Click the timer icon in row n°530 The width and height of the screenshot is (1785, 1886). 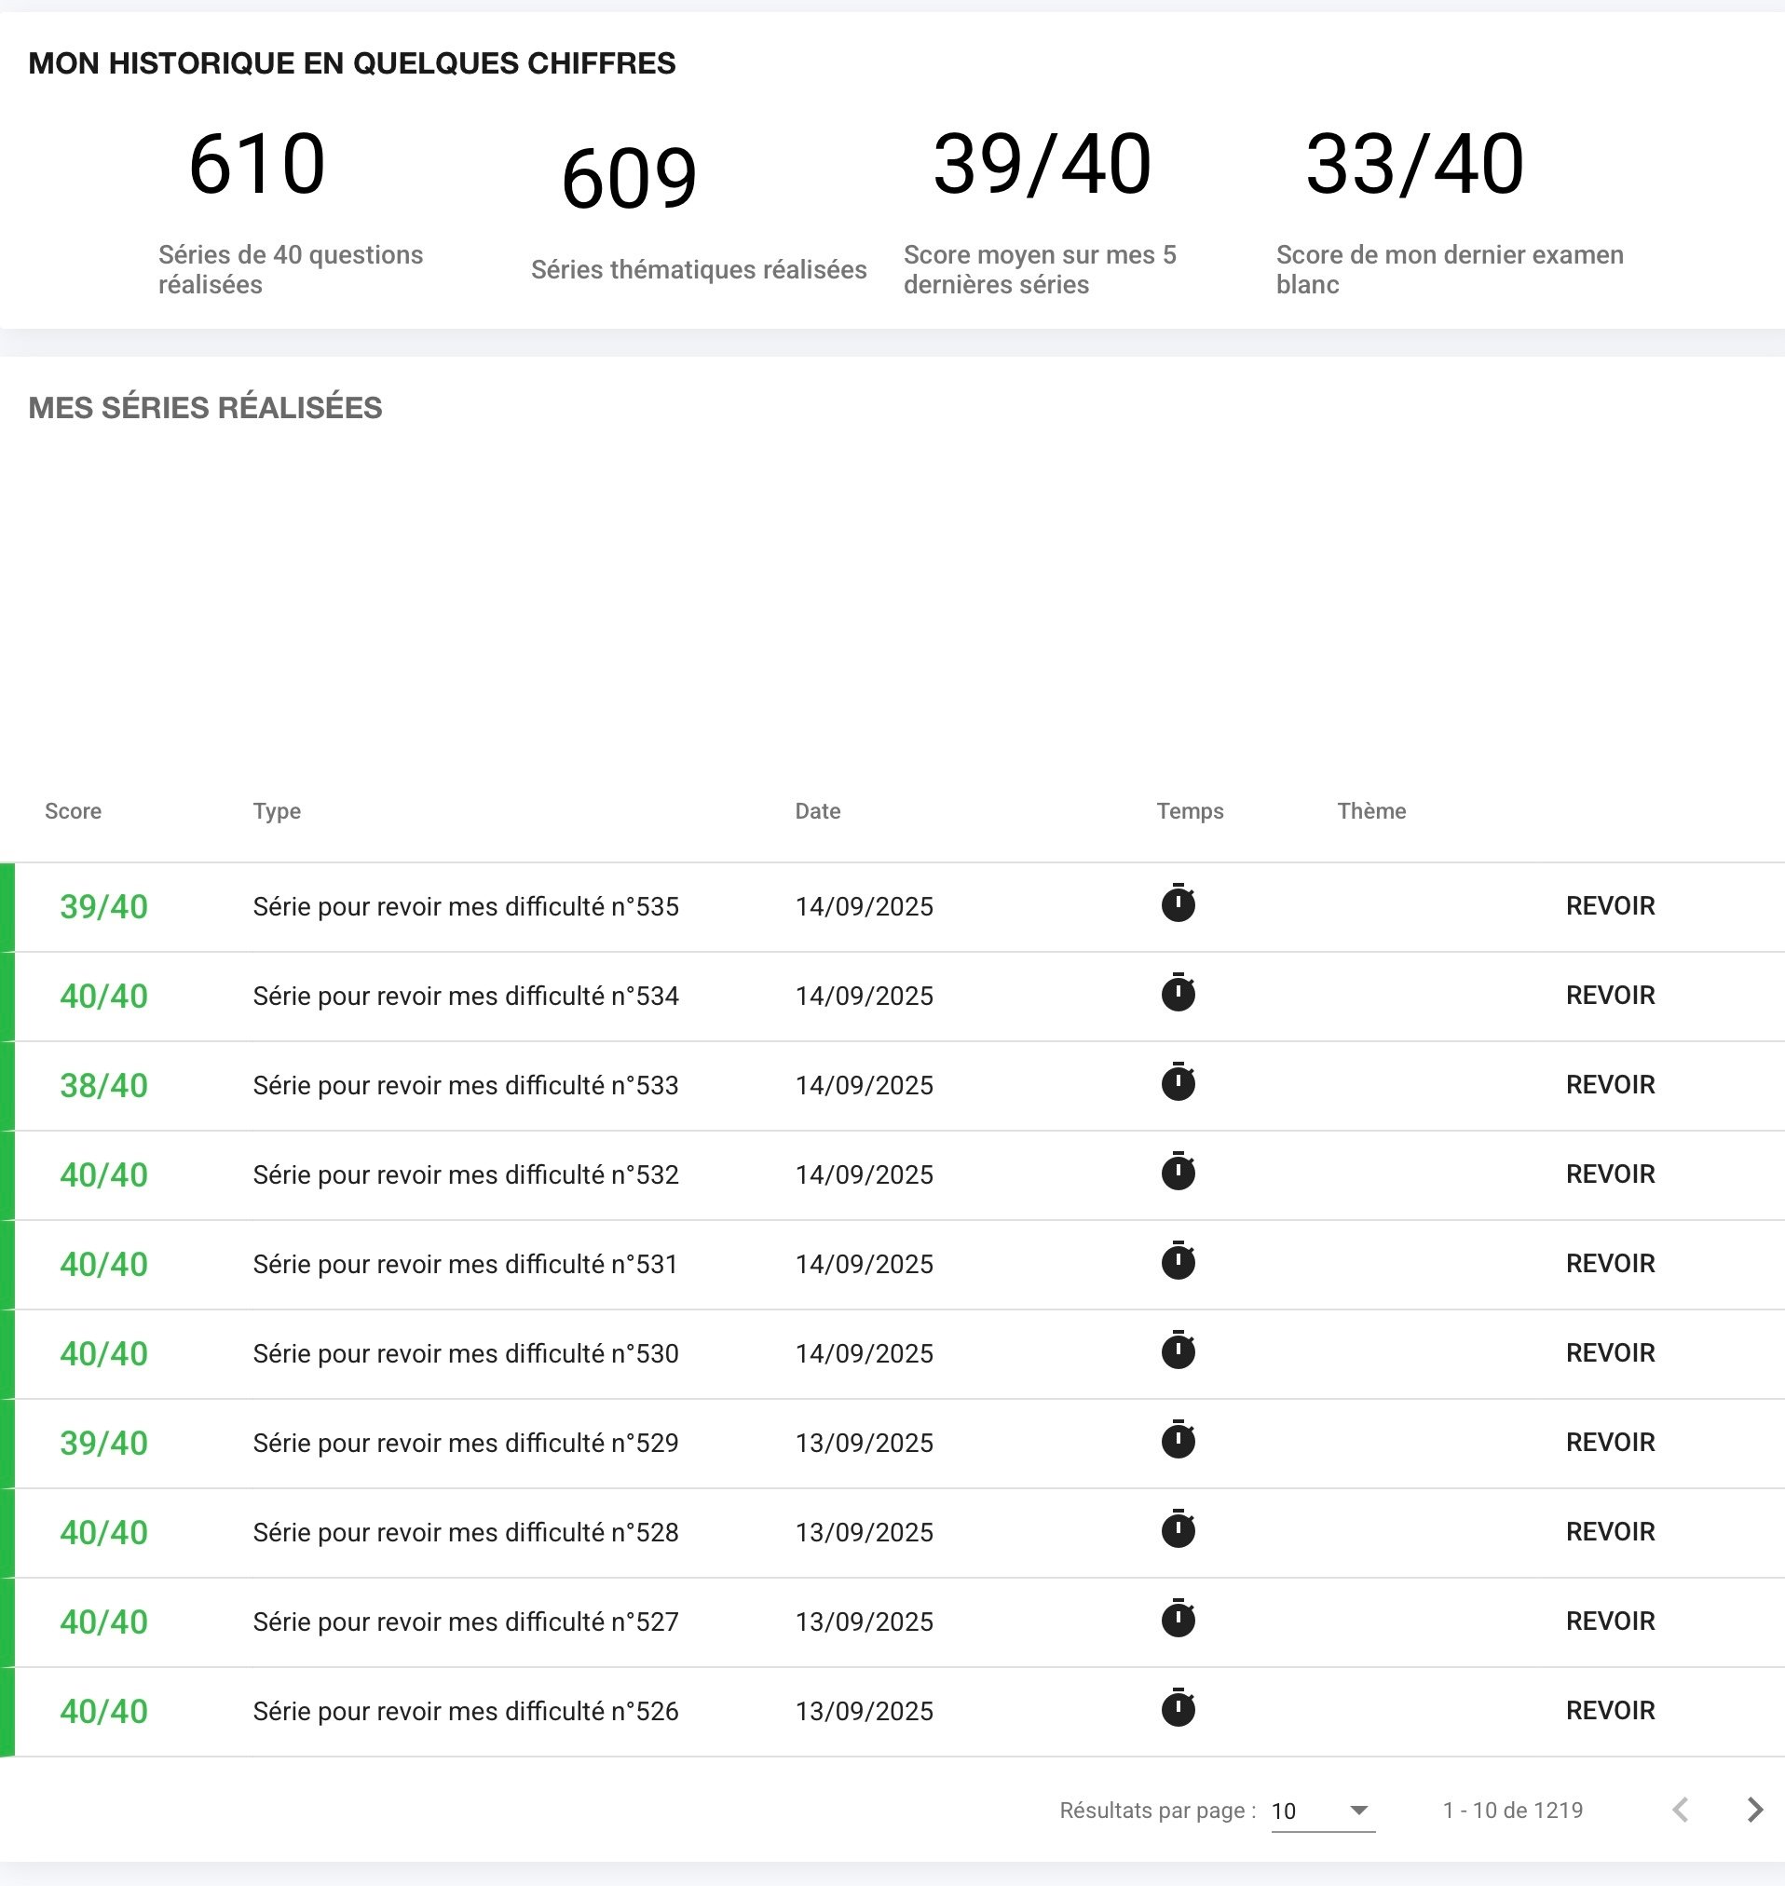tap(1178, 1351)
